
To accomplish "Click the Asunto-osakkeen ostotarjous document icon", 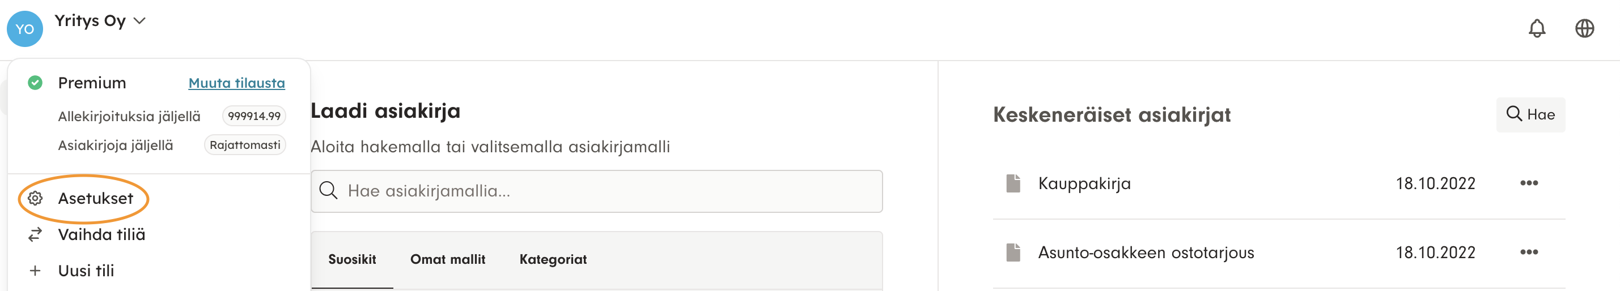I will 1012,253.
